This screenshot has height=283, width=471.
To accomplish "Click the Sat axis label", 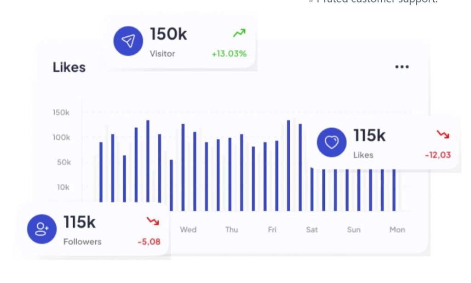I will pos(312,230).
